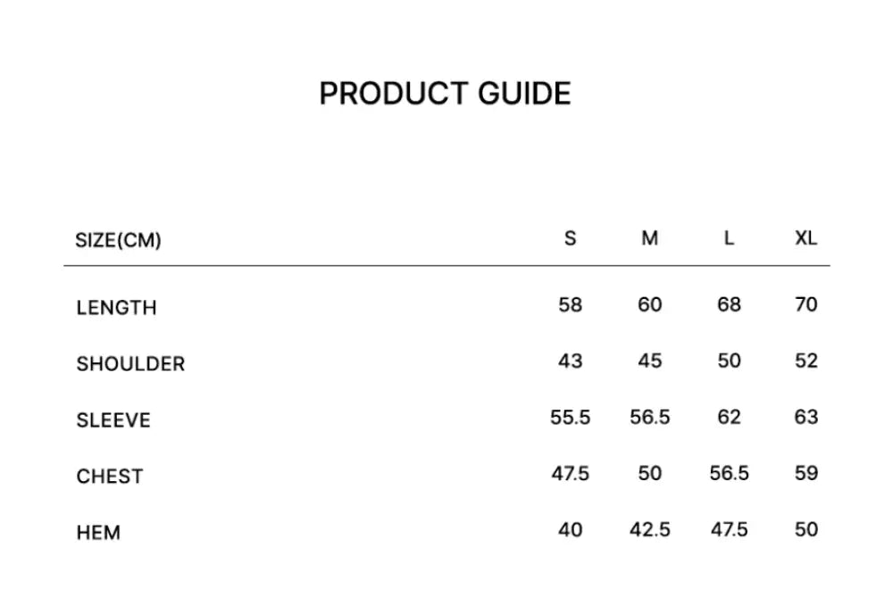Click the XL length value 70

pos(806,305)
